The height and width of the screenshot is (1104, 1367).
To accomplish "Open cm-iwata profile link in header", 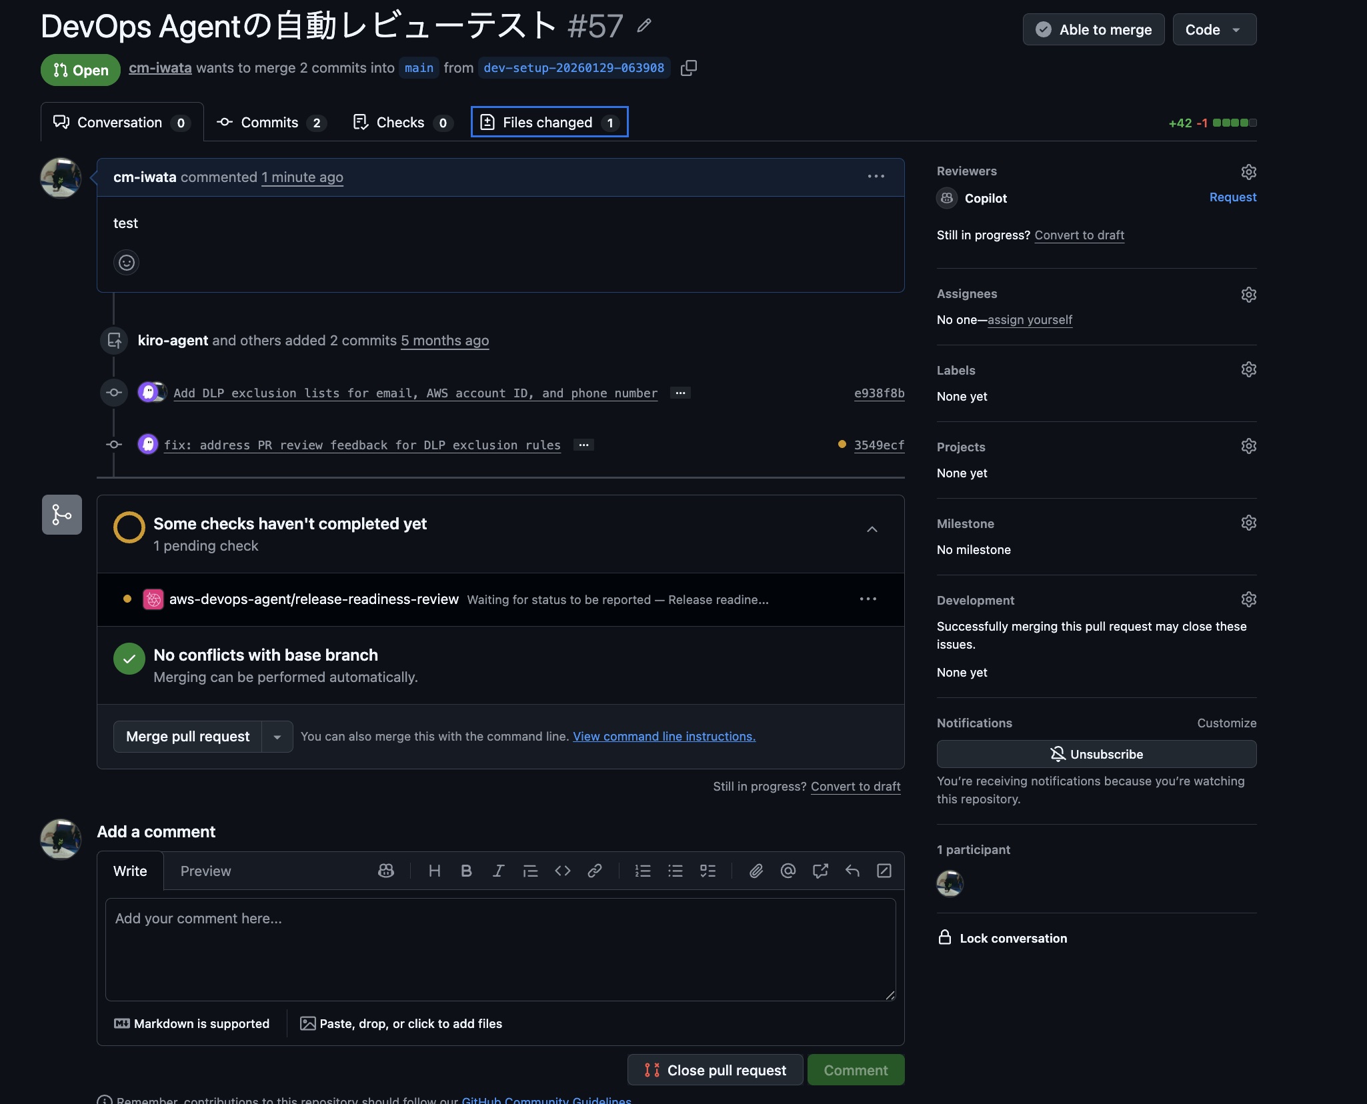I will tap(160, 68).
